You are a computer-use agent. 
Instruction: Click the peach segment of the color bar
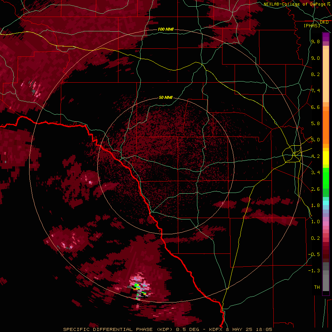click(326, 76)
